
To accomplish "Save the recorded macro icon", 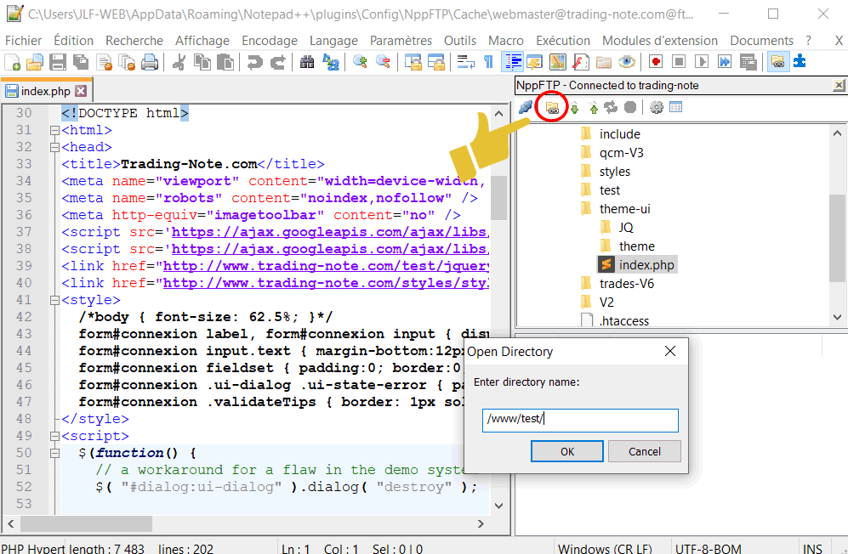I will pos(748,62).
